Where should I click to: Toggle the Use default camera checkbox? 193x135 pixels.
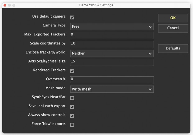pyautogui.click(x=72, y=17)
